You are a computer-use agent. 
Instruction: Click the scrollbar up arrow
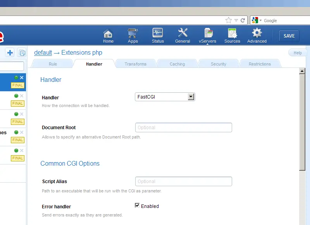tap(302, 71)
